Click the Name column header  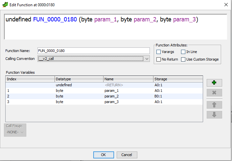128,79
